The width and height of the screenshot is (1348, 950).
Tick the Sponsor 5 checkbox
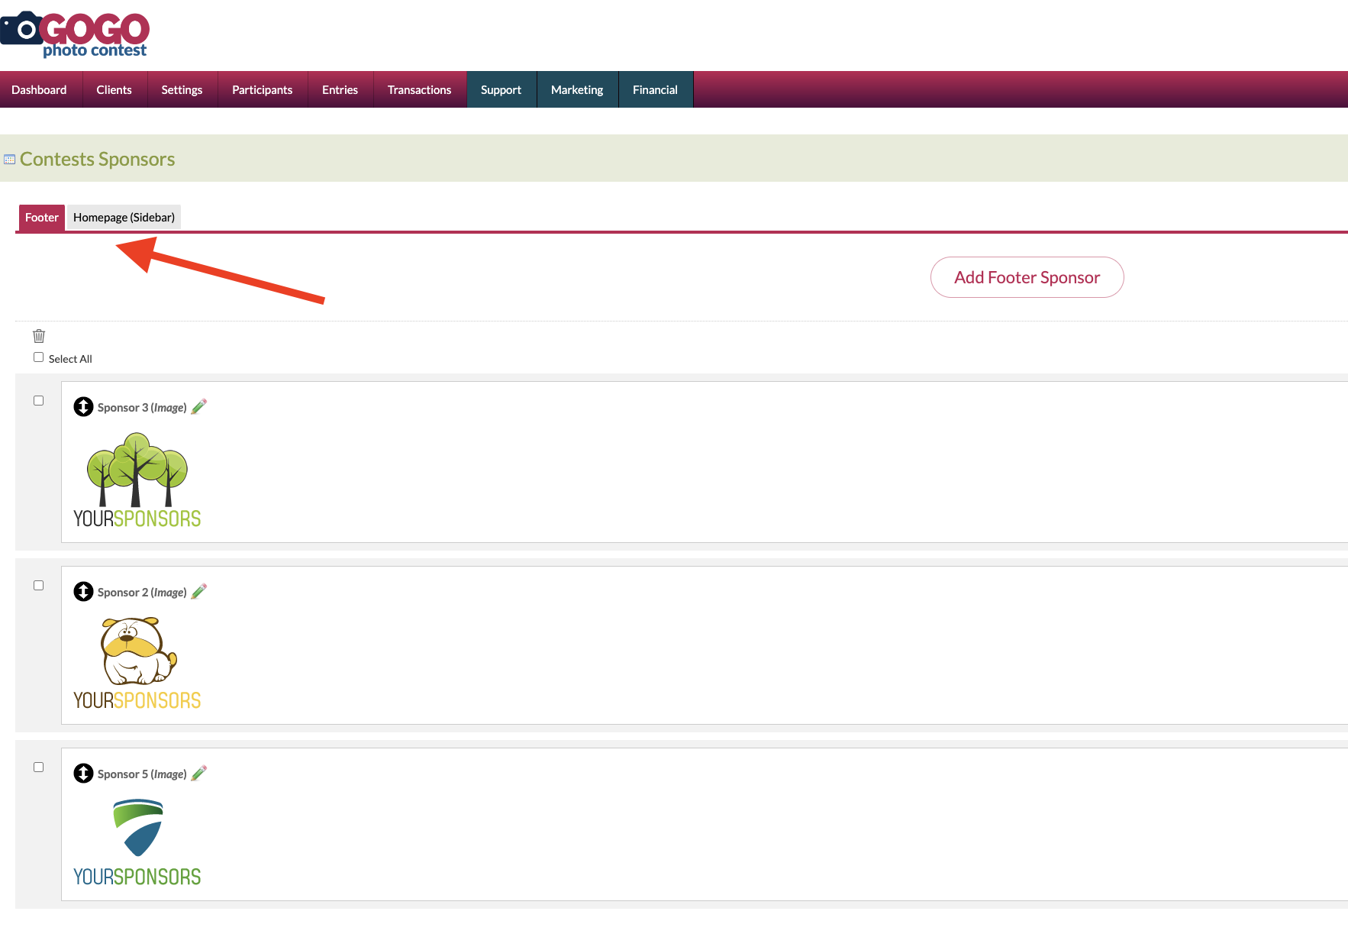tap(38, 767)
